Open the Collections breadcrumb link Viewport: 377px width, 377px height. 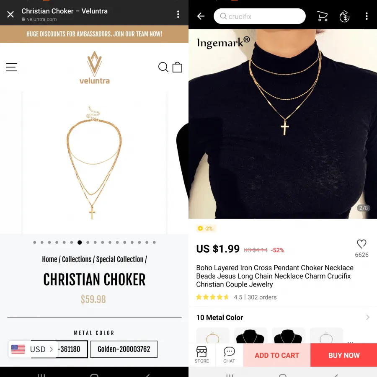click(77, 259)
